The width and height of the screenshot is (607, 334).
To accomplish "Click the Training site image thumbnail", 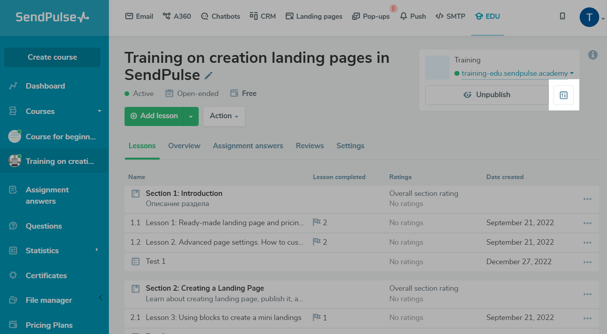I will [437, 68].
